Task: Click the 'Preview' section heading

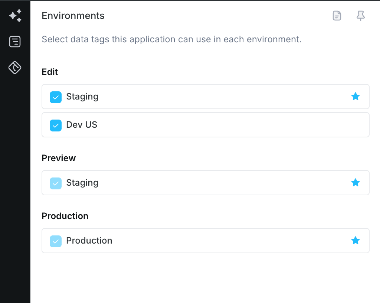Action: tap(59, 158)
